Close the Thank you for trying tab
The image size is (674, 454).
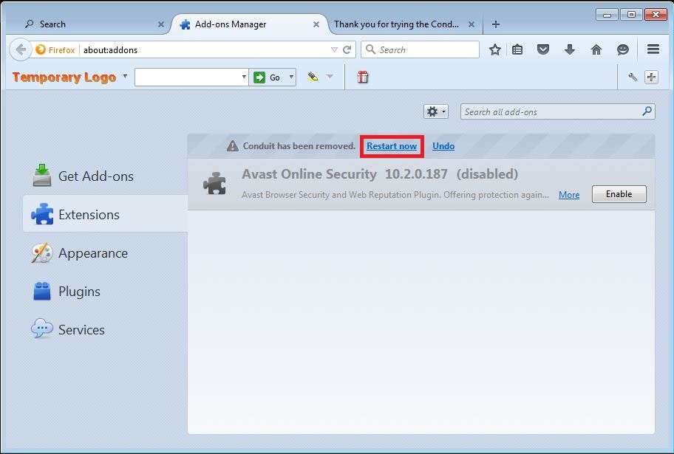pos(471,24)
